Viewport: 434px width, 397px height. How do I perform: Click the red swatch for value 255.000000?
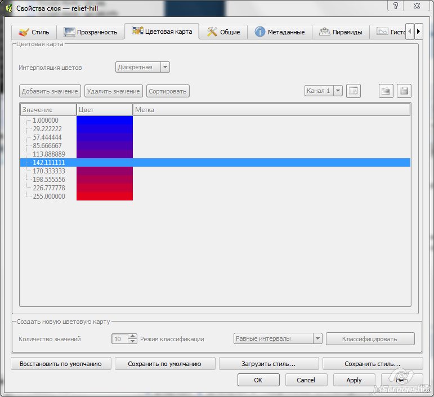(x=105, y=197)
